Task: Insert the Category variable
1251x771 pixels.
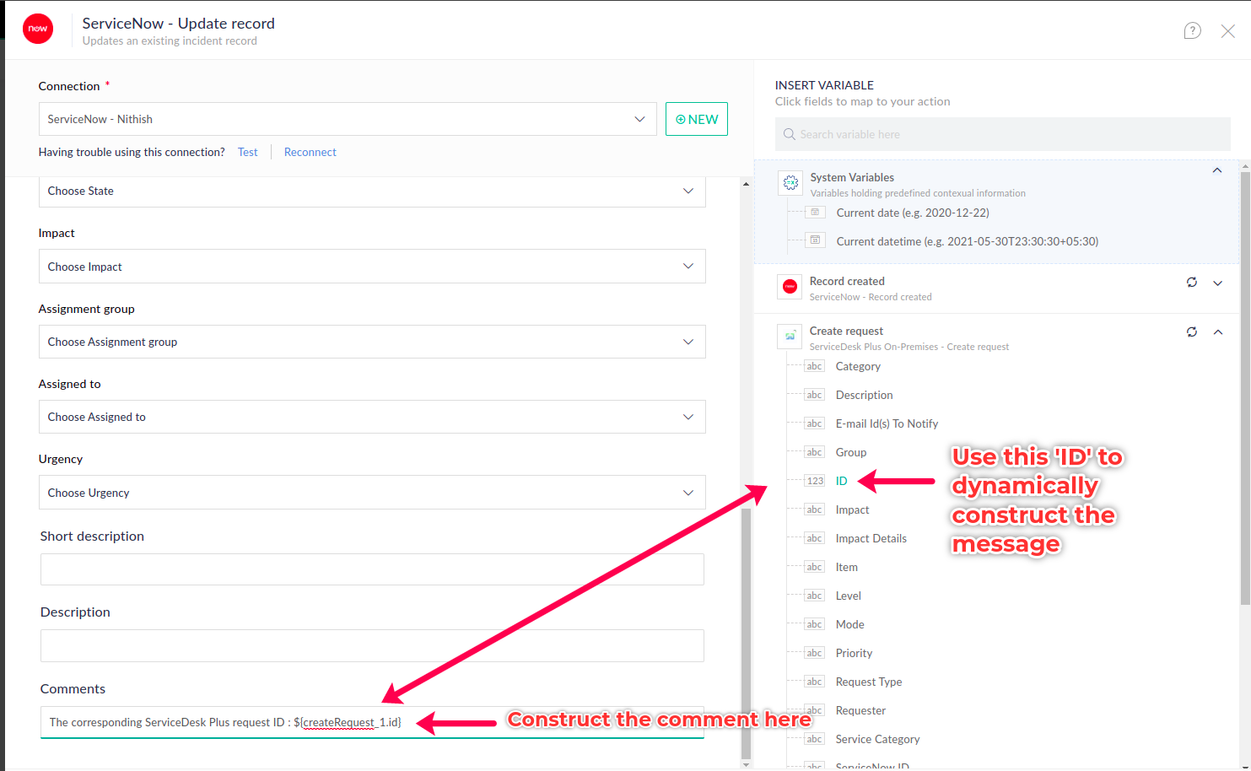Action: (x=858, y=366)
